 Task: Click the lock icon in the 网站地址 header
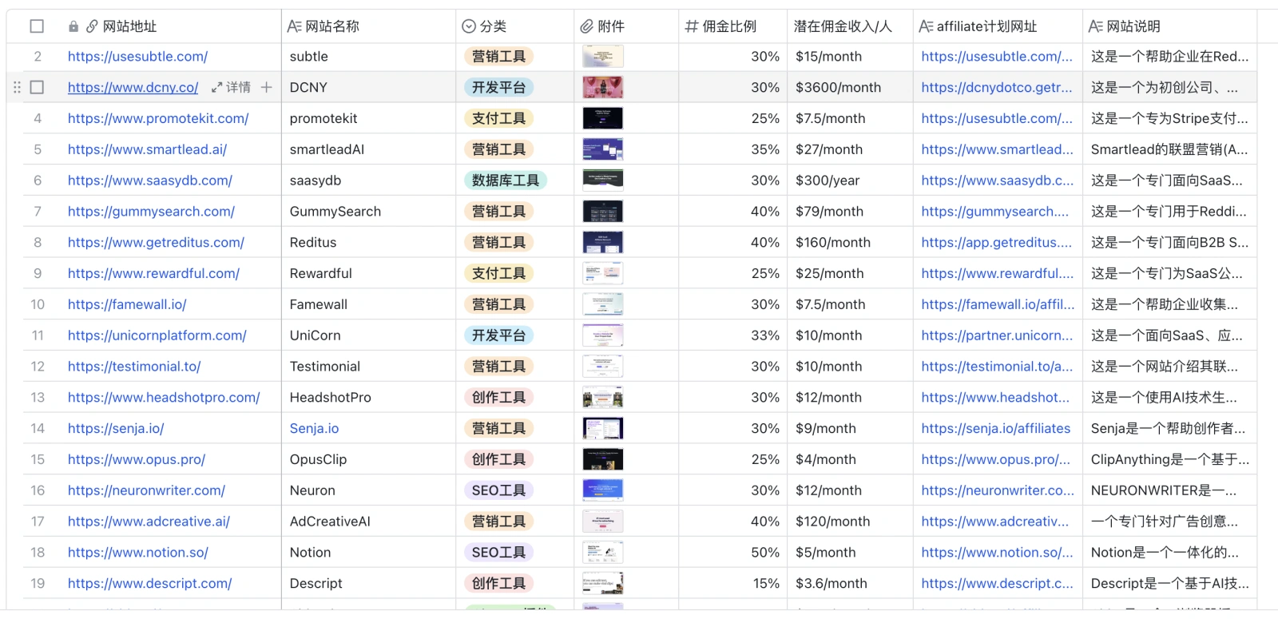(x=73, y=26)
